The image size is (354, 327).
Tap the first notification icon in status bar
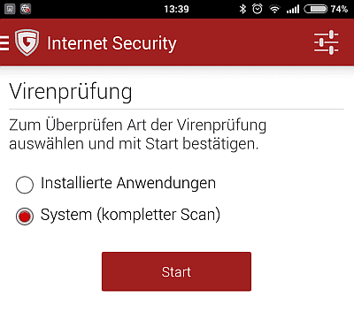(10, 9)
